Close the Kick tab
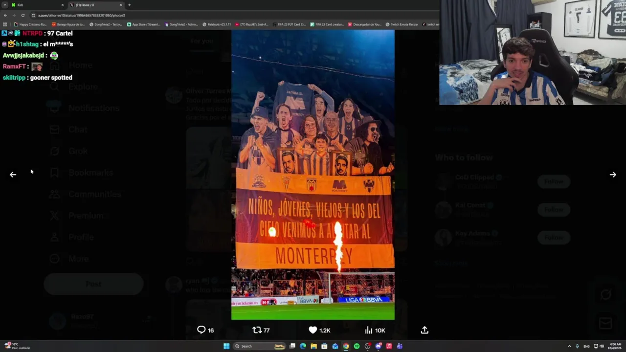The width and height of the screenshot is (626, 352). [x=63, y=5]
